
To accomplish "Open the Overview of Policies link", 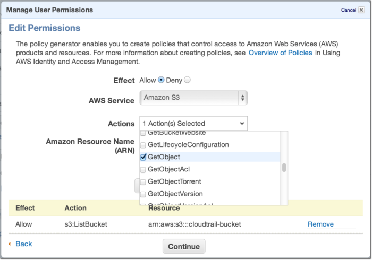I will [x=281, y=53].
